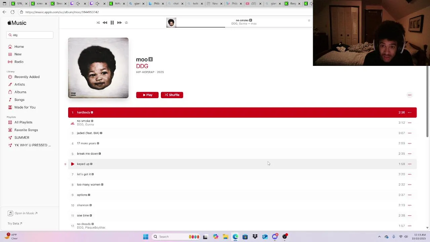Favorite the now-playing song with star
The height and width of the screenshot is (242, 430).
click(x=309, y=21)
